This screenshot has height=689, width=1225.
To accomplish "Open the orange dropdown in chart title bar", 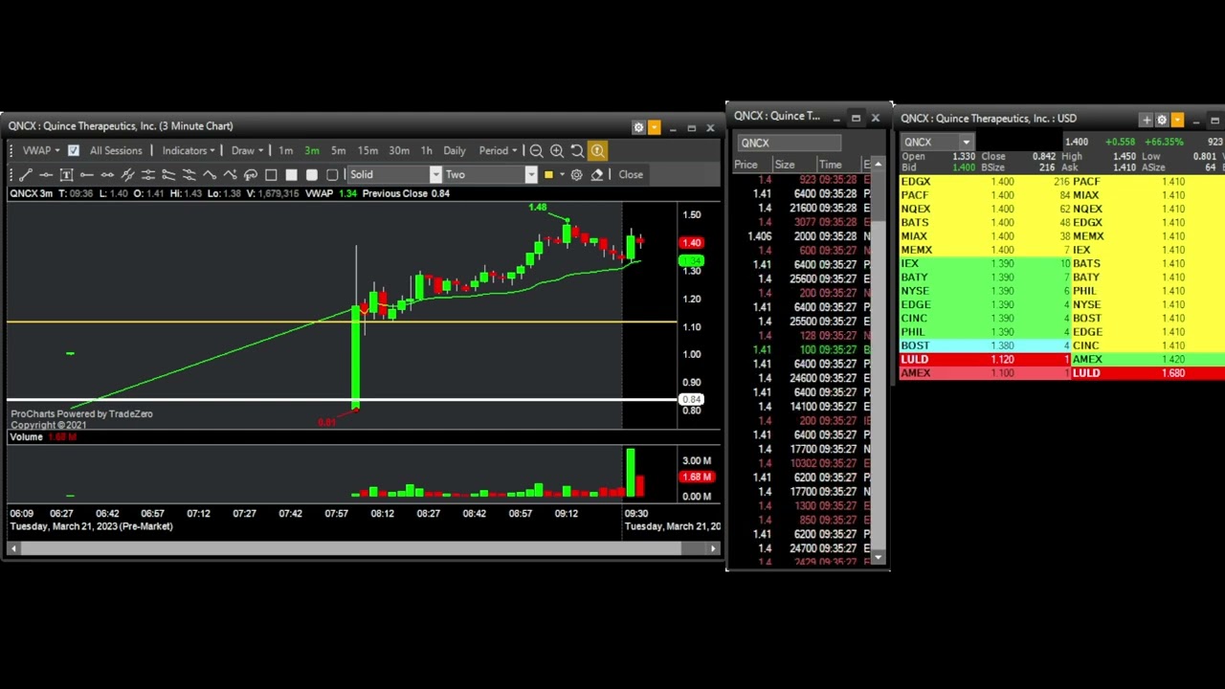I will pyautogui.click(x=654, y=127).
